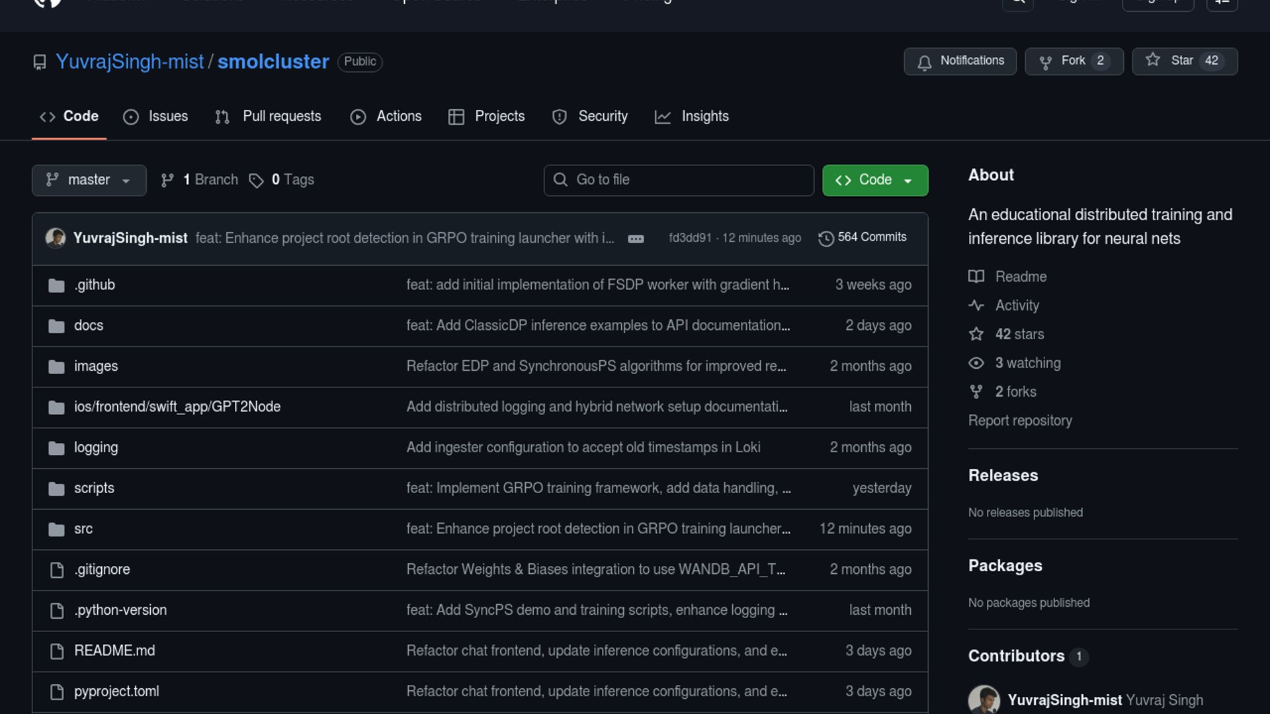Expand the green Code dropdown
The width and height of the screenshot is (1270, 714).
pos(874,180)
